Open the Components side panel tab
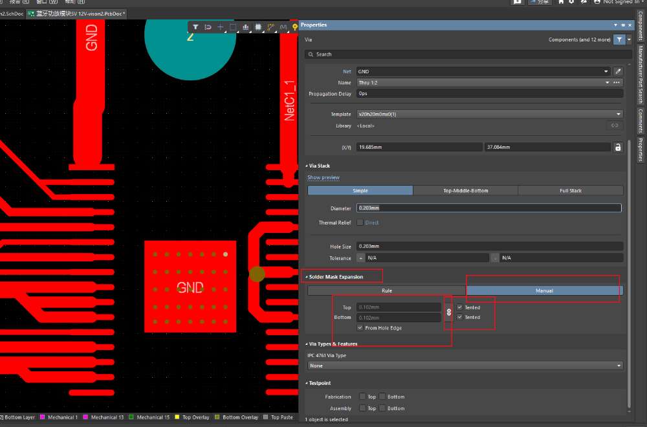The width and height of the screenshot is (647, 427). pyautogui.click(x=641, y=25)
